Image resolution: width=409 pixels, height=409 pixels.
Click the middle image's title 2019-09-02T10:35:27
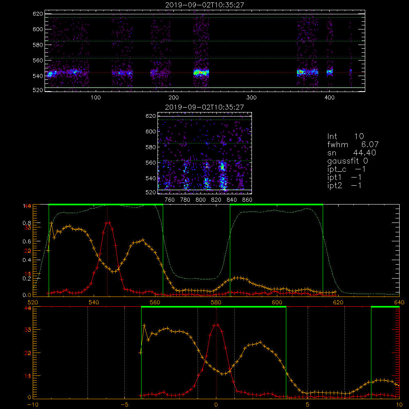point(205,107)
